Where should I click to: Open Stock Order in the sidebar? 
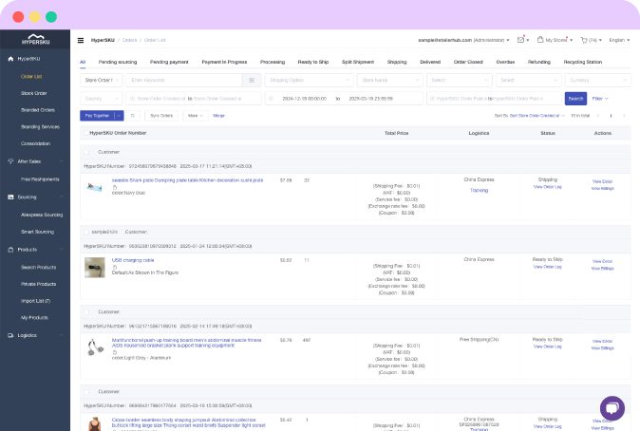35,93
